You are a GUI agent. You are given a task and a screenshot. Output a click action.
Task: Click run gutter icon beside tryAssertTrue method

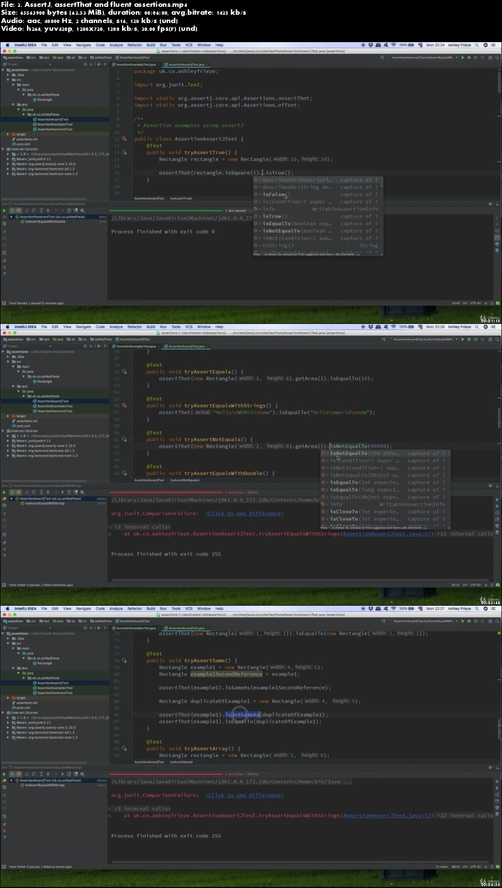click(x=125, y=152)
